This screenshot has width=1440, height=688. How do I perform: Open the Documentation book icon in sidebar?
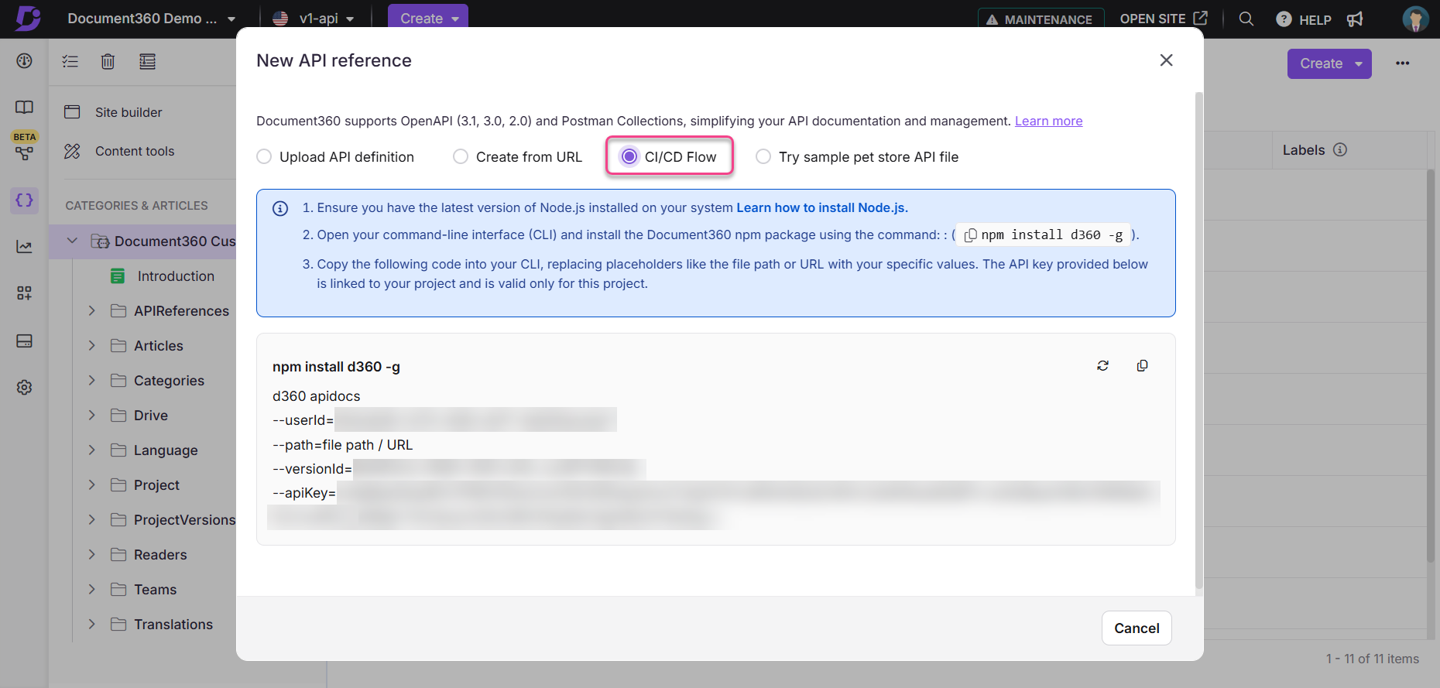25,107
